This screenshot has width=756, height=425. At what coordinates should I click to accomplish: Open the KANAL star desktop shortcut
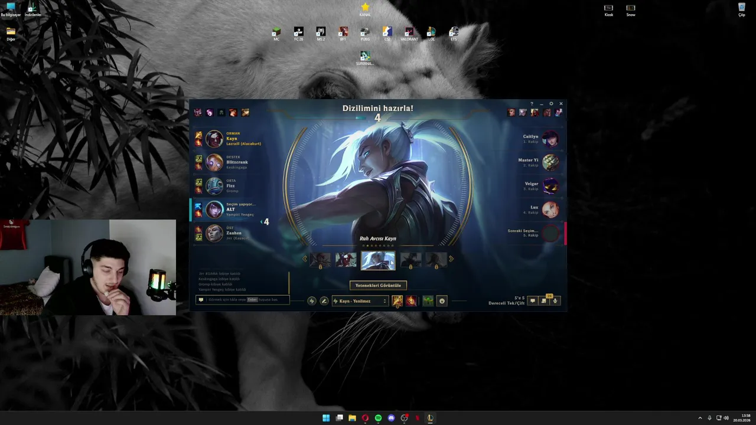[x=365, y=9]
